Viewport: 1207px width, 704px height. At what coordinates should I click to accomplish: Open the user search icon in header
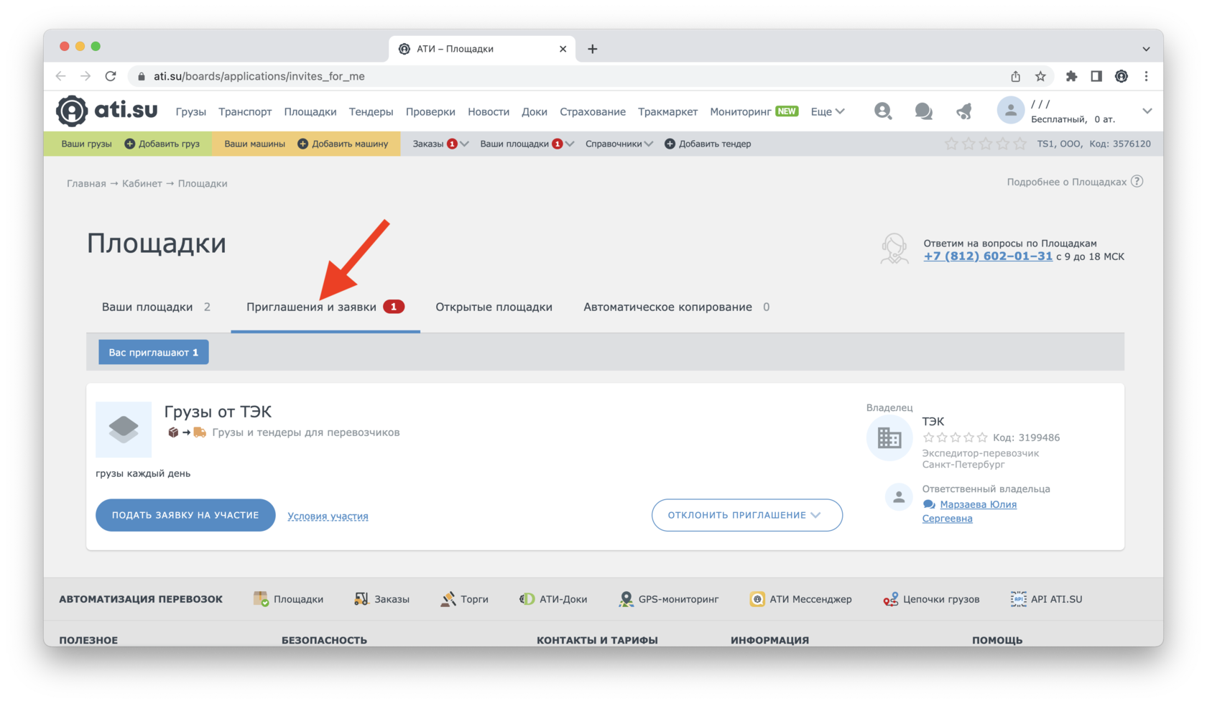coord(882,111)
